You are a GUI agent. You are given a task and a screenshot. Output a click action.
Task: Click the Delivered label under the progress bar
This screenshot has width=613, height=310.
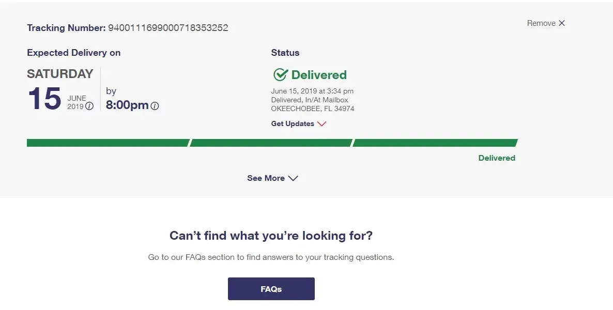pyautogui.click(x=497, y=158)
